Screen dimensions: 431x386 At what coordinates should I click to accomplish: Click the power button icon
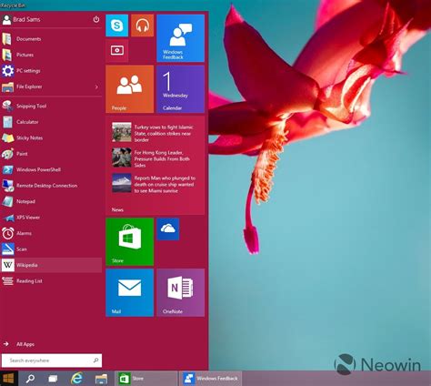pyautogui.click(x=96, y=19)
